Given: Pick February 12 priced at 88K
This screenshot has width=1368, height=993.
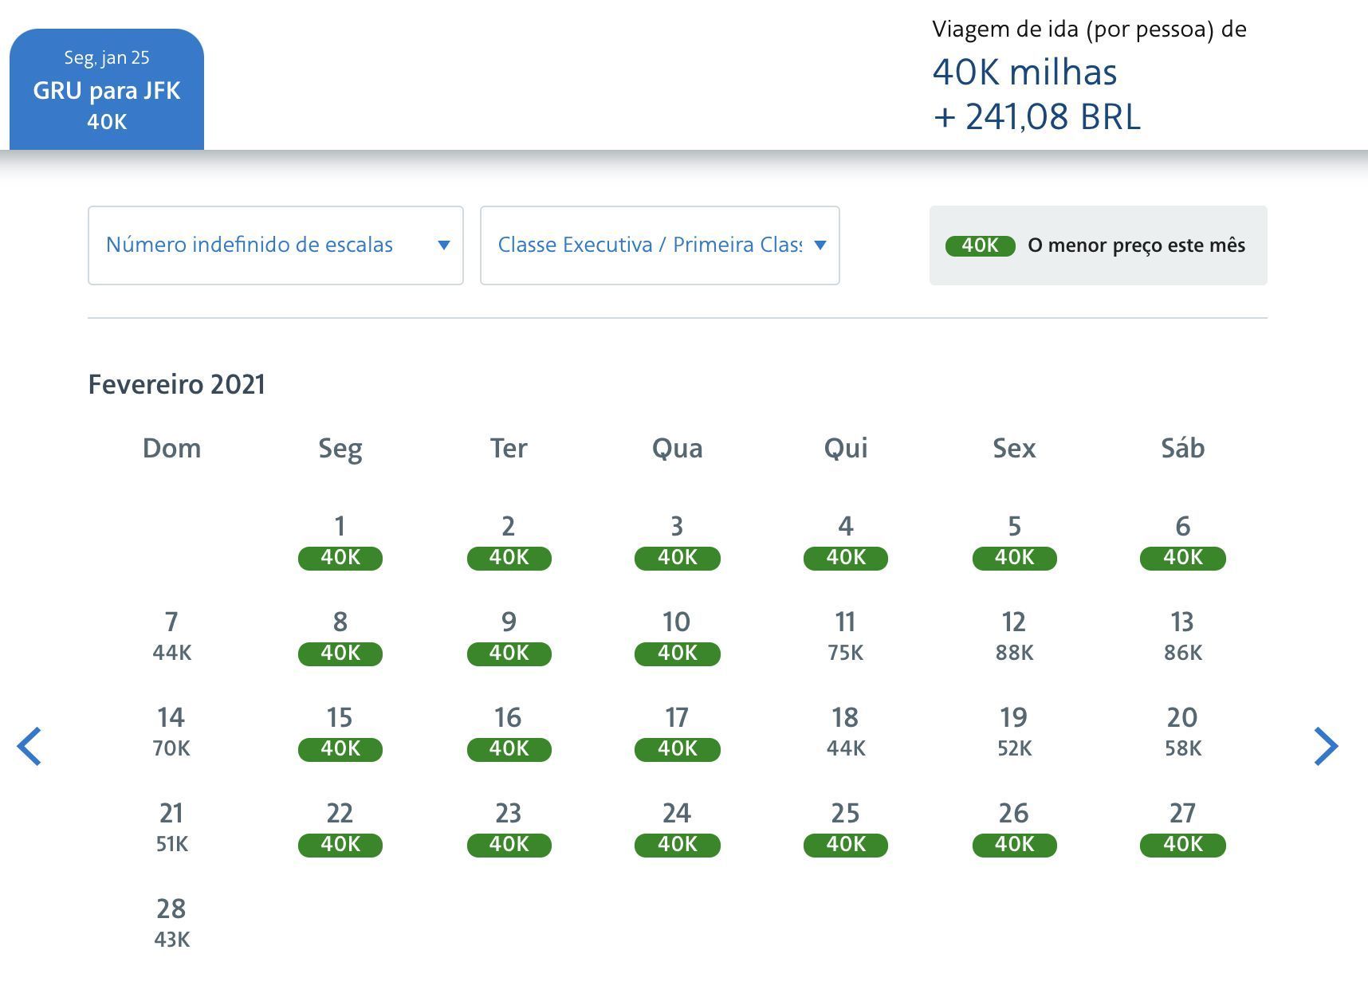Looking at the screenshot, I should [1014, 637].
